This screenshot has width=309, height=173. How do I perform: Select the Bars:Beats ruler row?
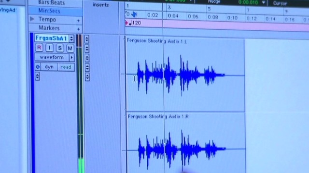(56, 3)
